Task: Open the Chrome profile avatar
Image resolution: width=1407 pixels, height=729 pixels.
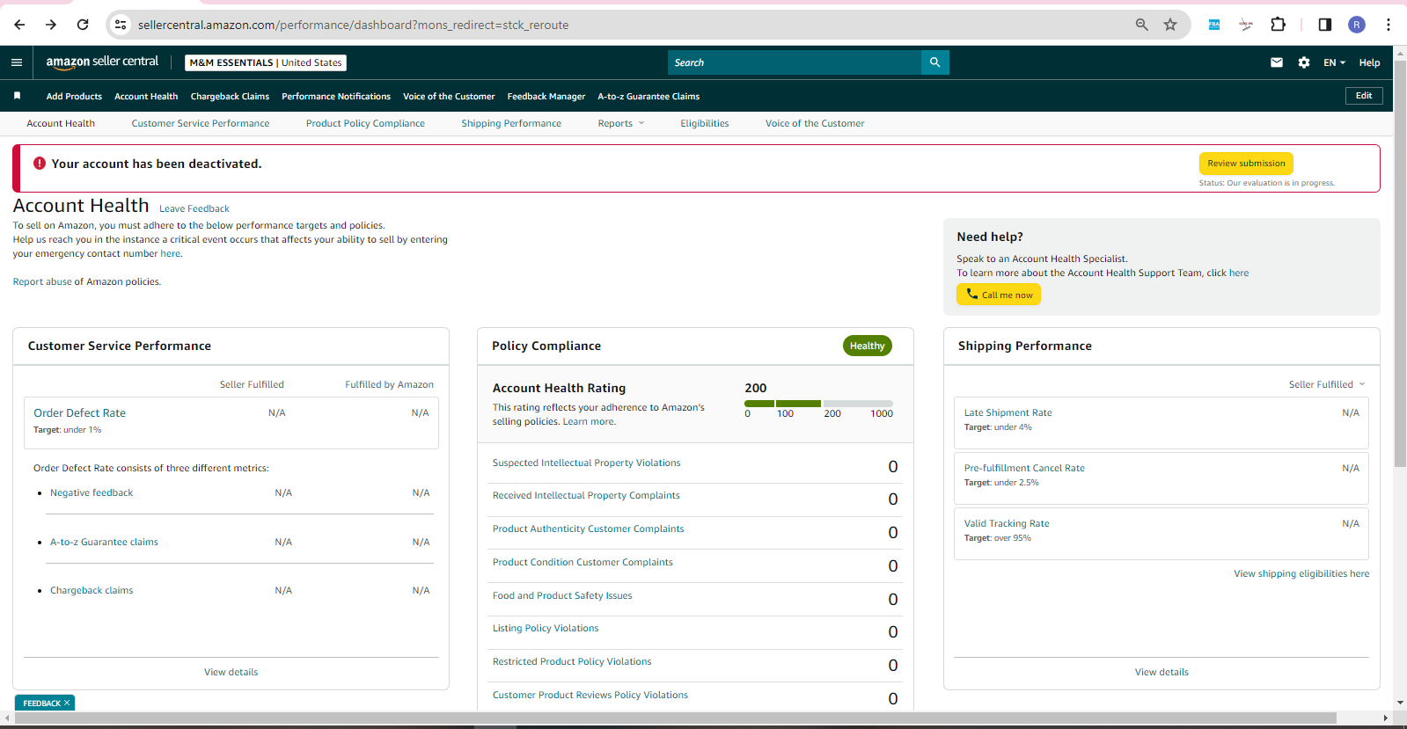Action: click(1357, 25)
